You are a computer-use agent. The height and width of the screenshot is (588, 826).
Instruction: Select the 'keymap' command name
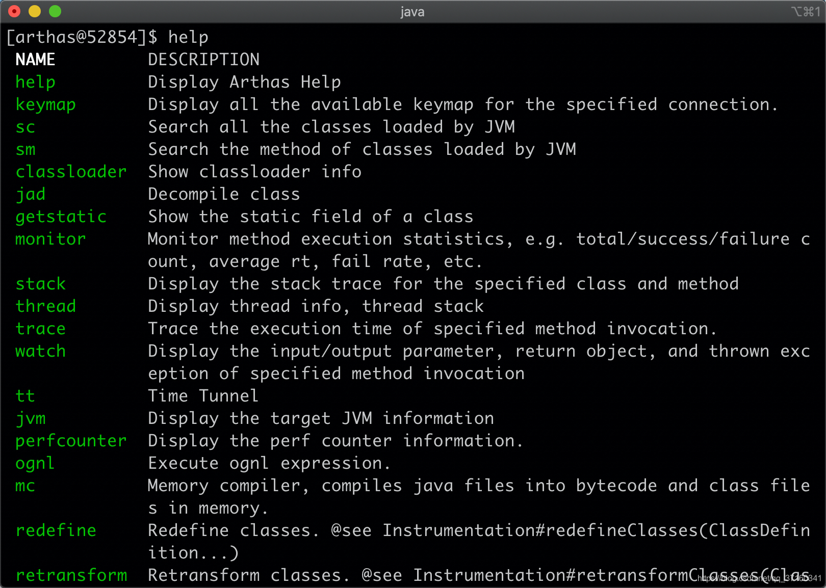pyautogui.click(x=46, y=104)
